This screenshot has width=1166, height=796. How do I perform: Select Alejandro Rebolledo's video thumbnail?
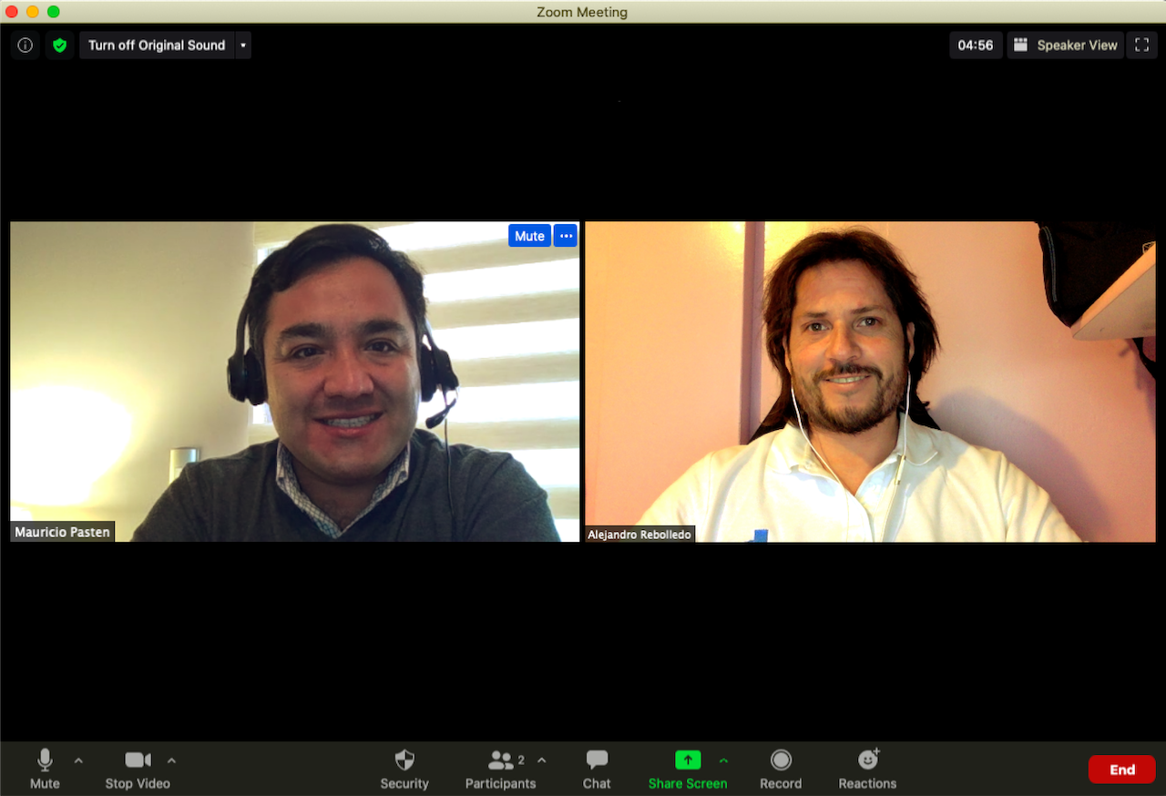pos(870,382)
